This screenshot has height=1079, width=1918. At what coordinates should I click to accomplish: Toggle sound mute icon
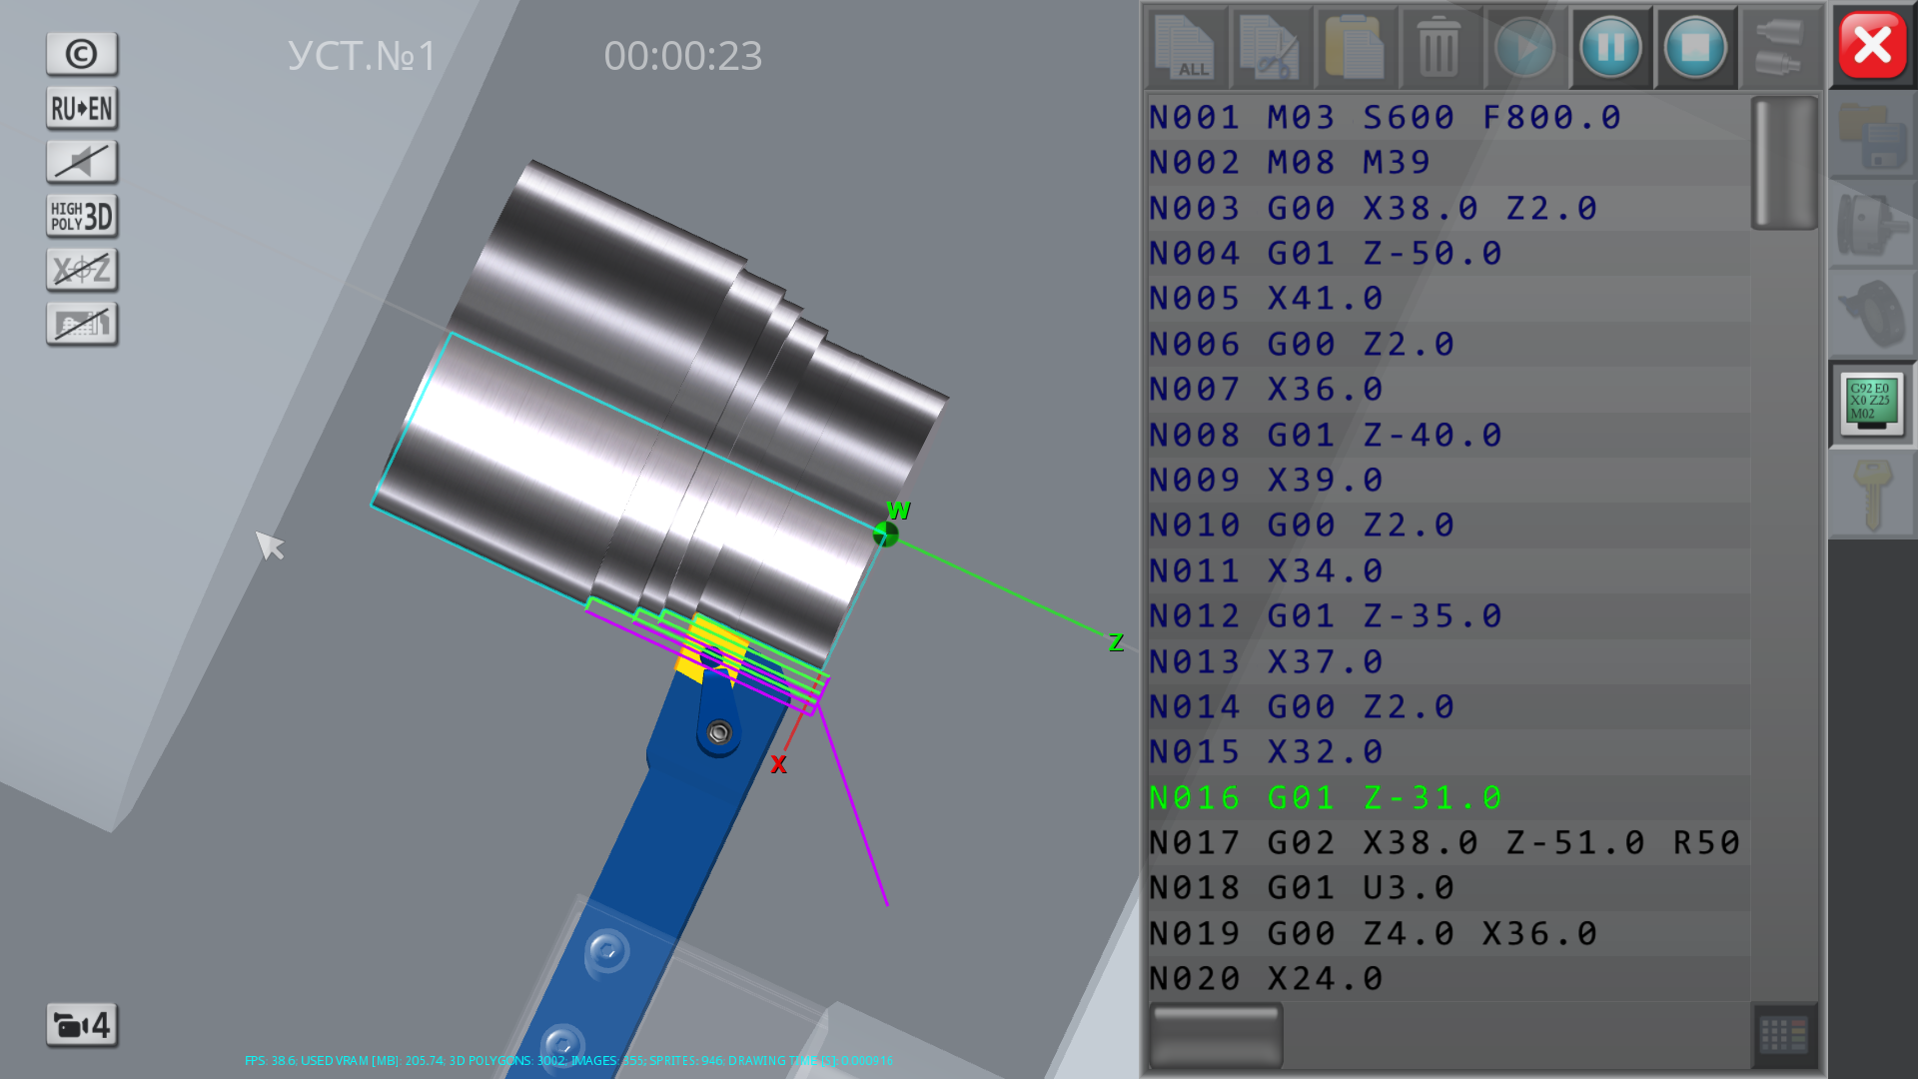[x=82, y=162]
